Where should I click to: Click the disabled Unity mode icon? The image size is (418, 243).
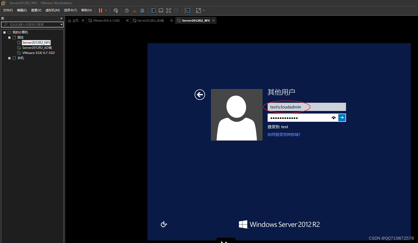pos(176,11)
